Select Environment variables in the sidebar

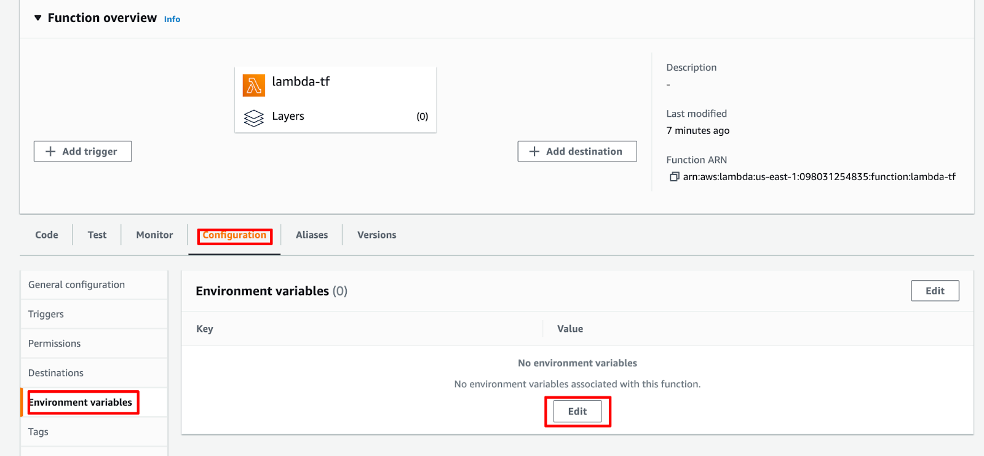pyautogui.click(x=94, y=403)
